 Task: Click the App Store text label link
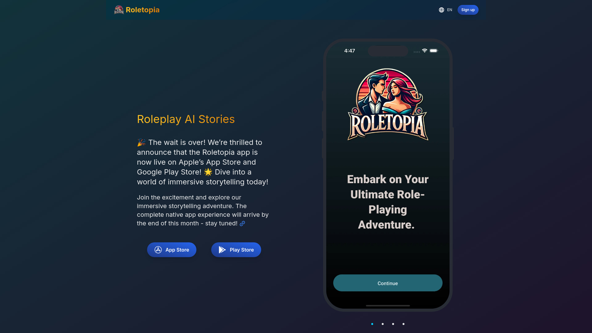pyautogui.click(x=177, y=249)
